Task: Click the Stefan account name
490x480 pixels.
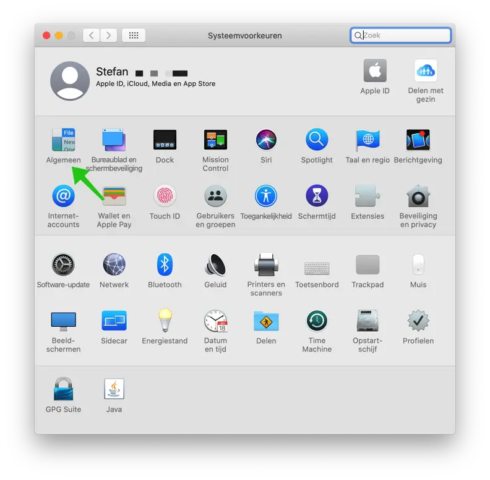Action: [112, 72]
